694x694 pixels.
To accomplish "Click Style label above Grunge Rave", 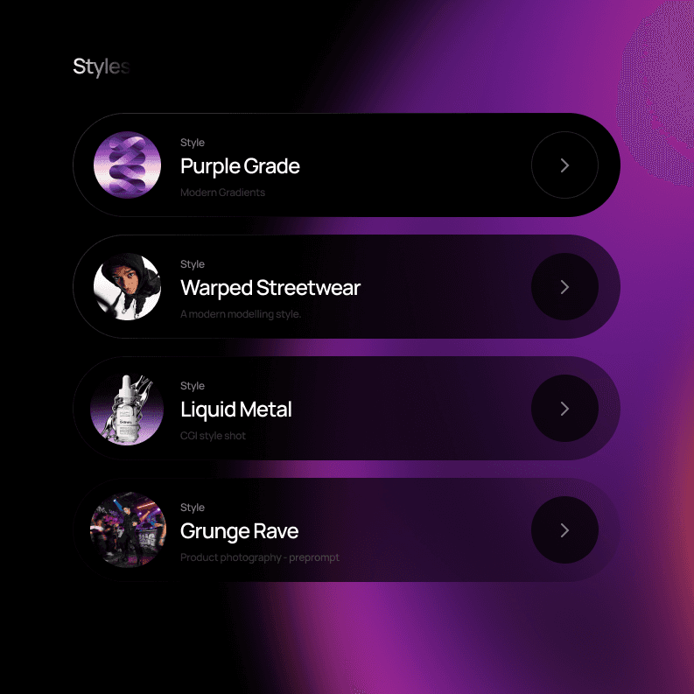I will tap(193, 508).
